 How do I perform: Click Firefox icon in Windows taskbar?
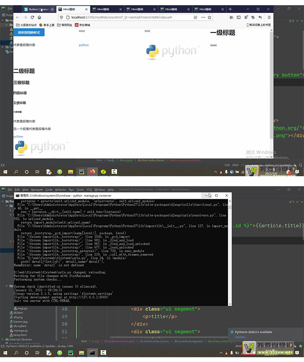coord(93,172)
